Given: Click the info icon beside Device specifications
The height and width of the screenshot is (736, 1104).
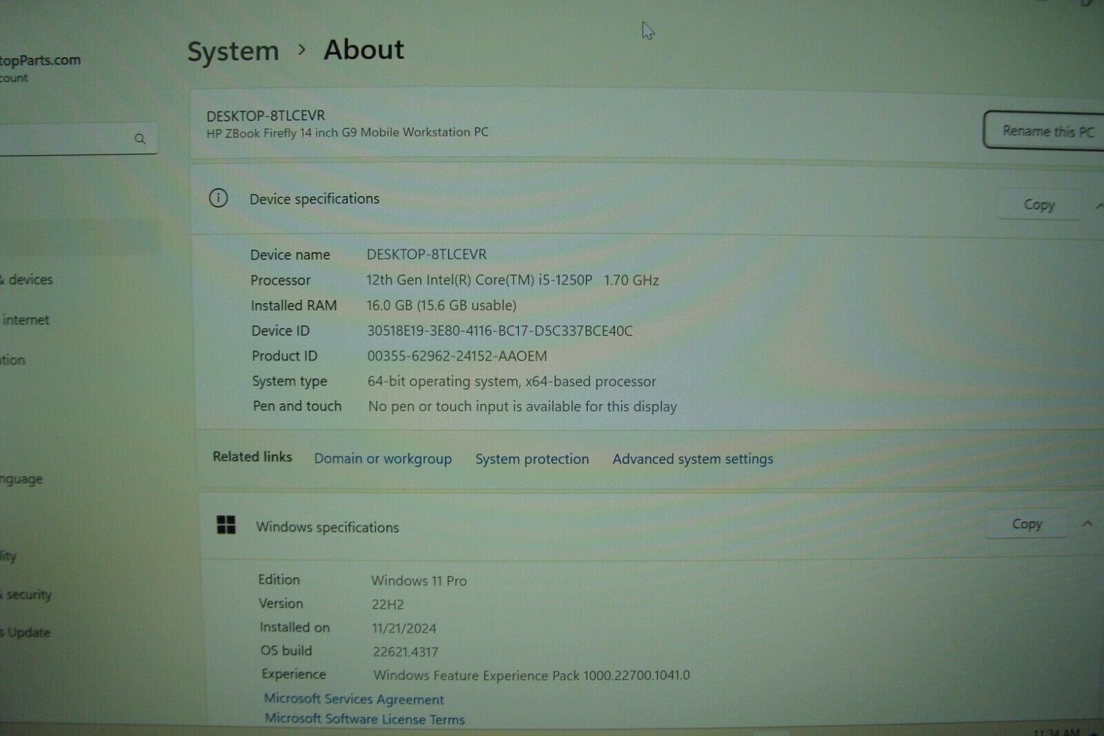Looking at the screenshot, I should click(219, 199).
